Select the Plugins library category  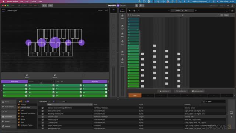click(x=8, y=122)
